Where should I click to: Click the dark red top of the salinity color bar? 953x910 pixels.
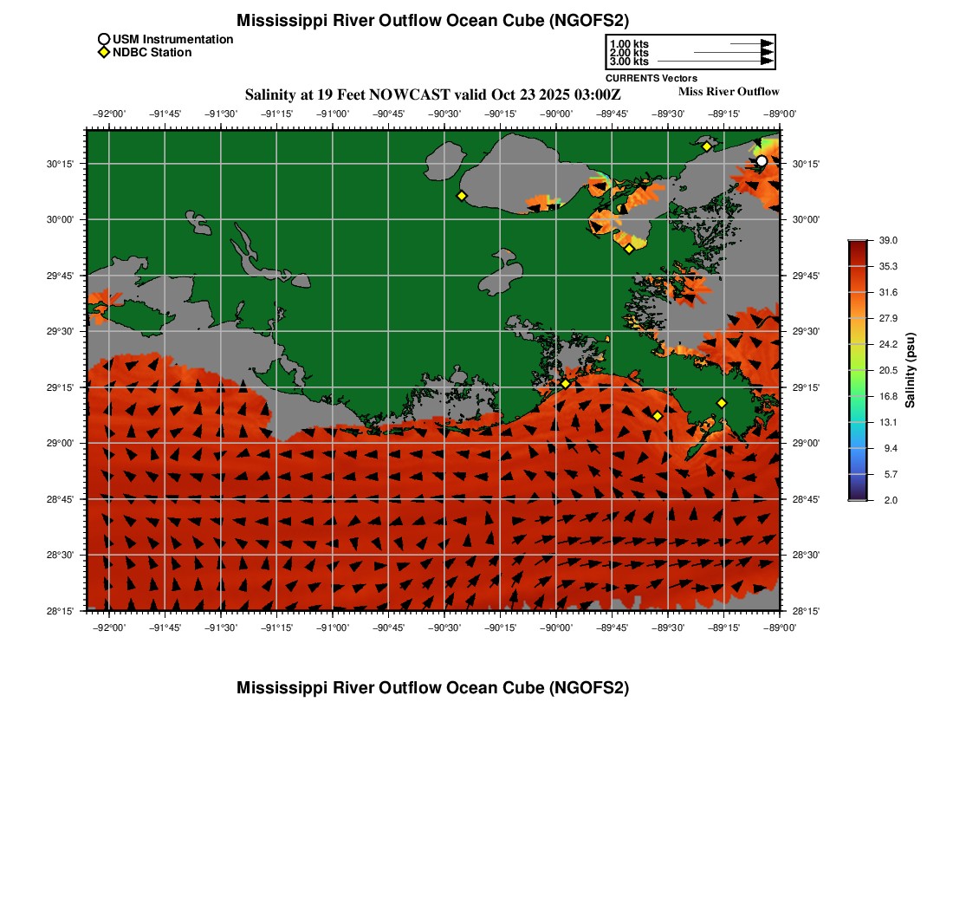click(x=858, y=247)
